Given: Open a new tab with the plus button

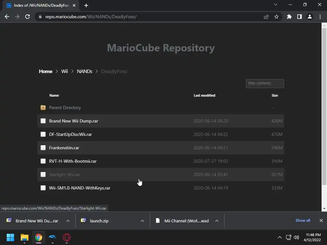Looking at the screenshot, I should click(86, 5).
